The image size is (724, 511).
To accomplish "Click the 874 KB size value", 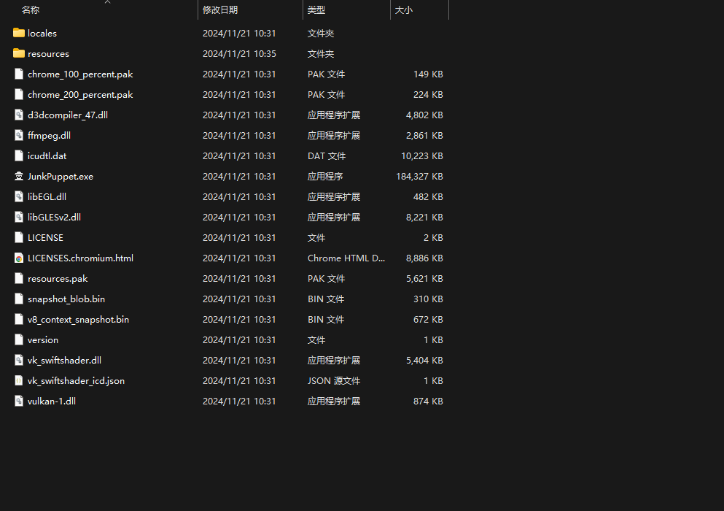I will (x=428, y=401).
